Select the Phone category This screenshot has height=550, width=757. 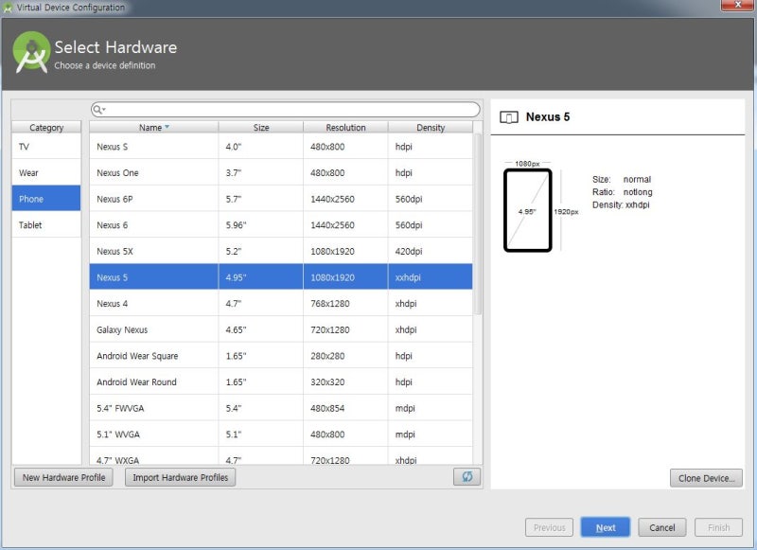[46, 199]
